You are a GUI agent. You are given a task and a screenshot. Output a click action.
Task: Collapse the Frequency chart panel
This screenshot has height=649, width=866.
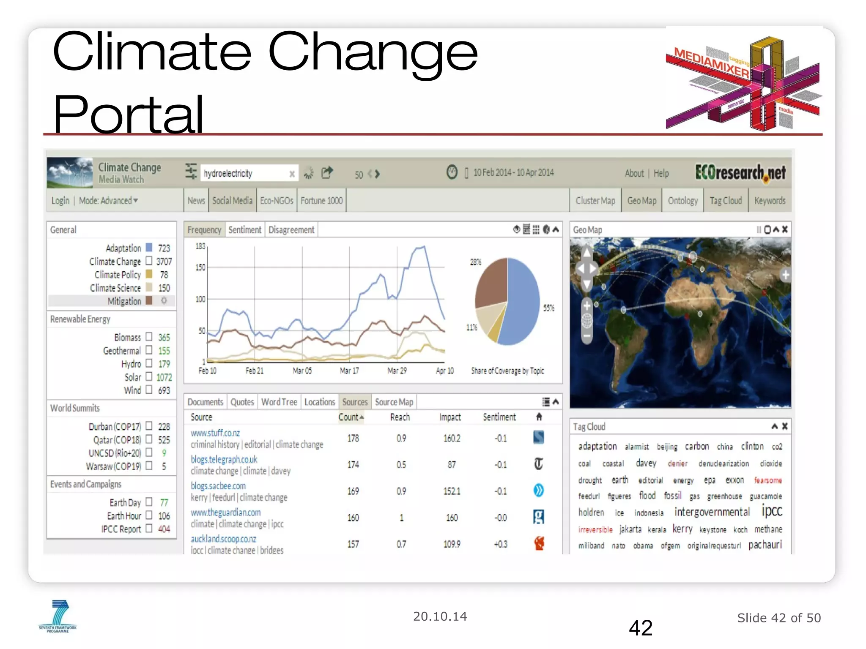click(x=556, y=229)
